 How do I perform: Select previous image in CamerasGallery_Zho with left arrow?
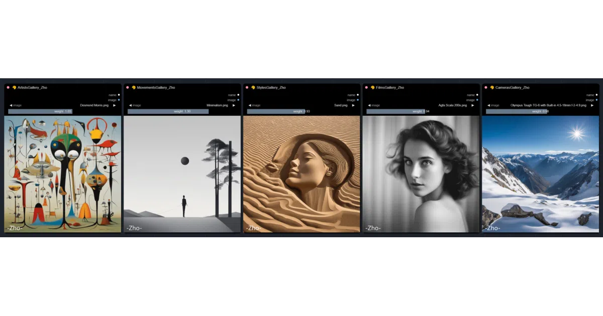pos(488,105)
